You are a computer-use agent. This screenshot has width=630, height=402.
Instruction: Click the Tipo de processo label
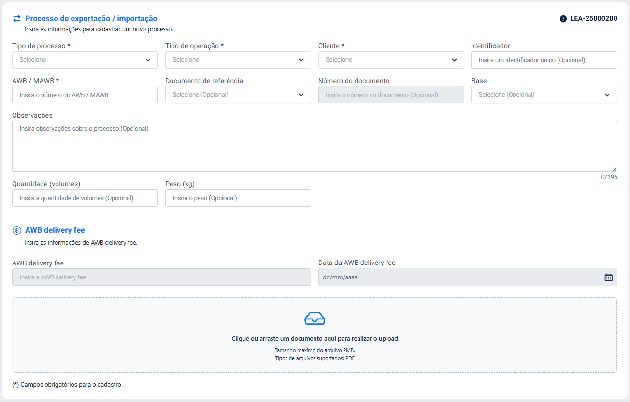pyautogui.click(x=42, y=46)
